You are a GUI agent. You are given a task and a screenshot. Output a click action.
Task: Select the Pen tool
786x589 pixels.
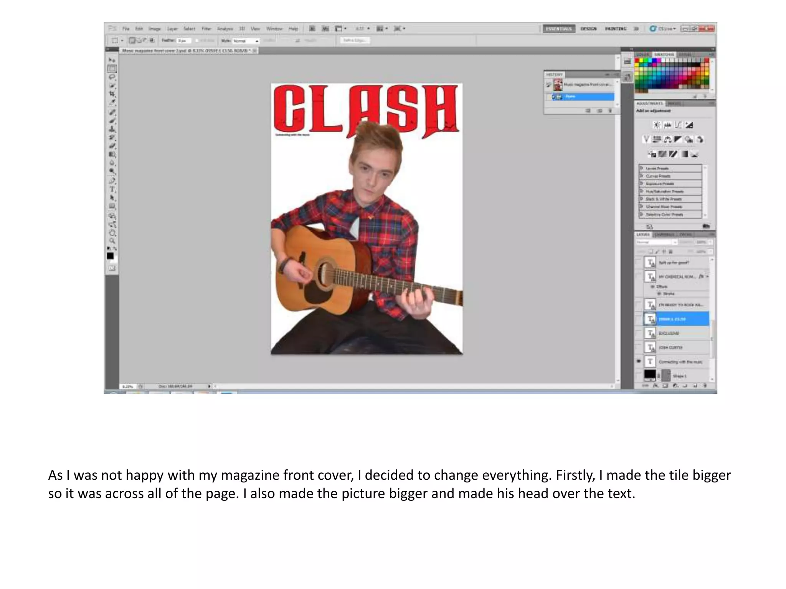[x=112, y=181]
